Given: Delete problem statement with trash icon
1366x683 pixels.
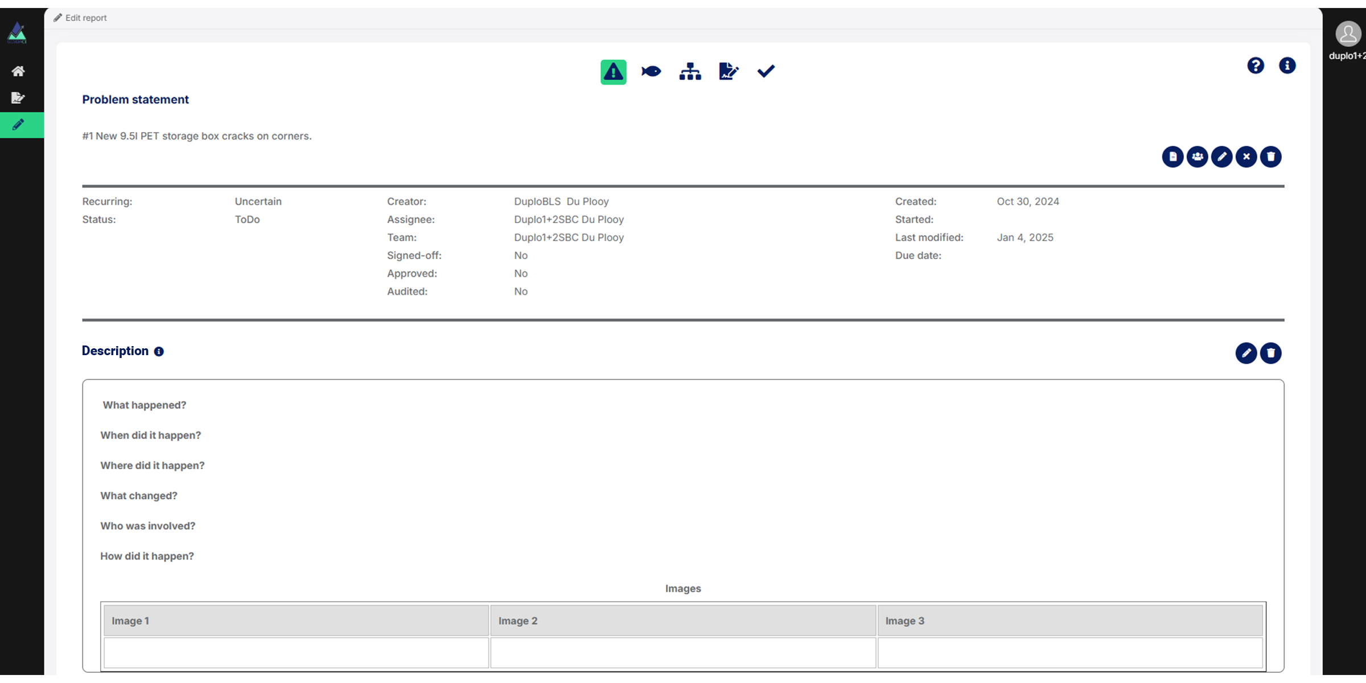Looking at the screenshot, I should [1270, 157].
